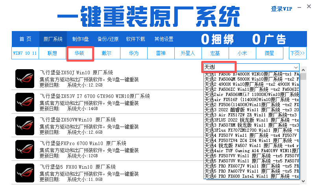Close the reinstall tool window
The height and width of the screenshot is (195, 318).
309,6
